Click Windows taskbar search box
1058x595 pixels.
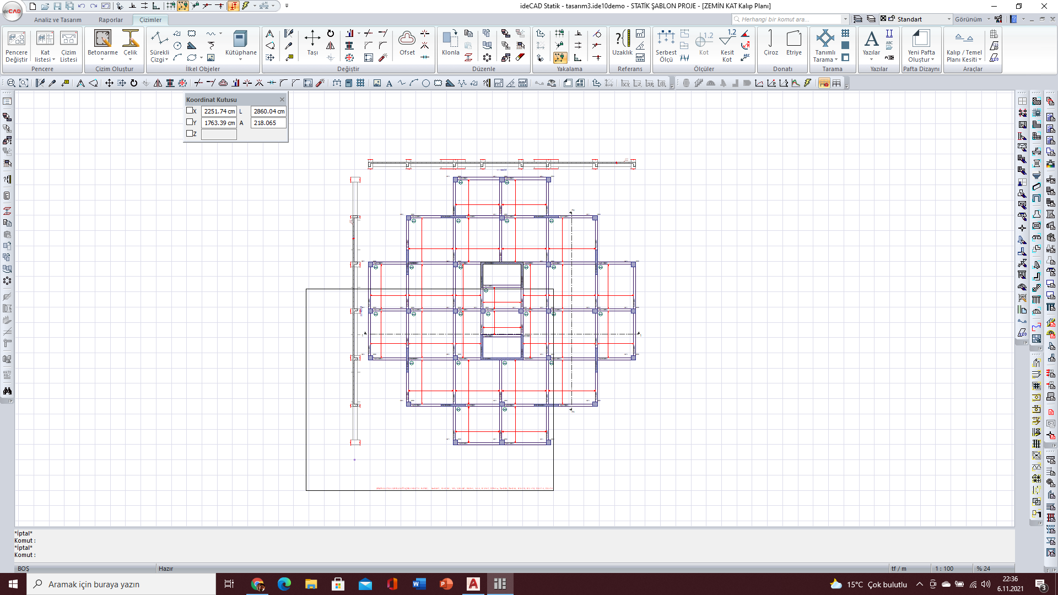click(x=121, y=584)
